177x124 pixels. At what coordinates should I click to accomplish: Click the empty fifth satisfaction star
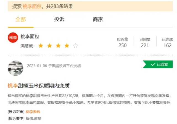[x=75, y=46]
